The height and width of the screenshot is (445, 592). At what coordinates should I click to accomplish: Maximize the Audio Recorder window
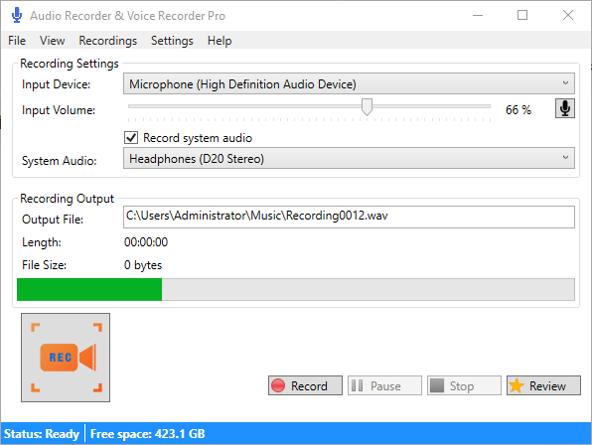[x=522, y=15]
